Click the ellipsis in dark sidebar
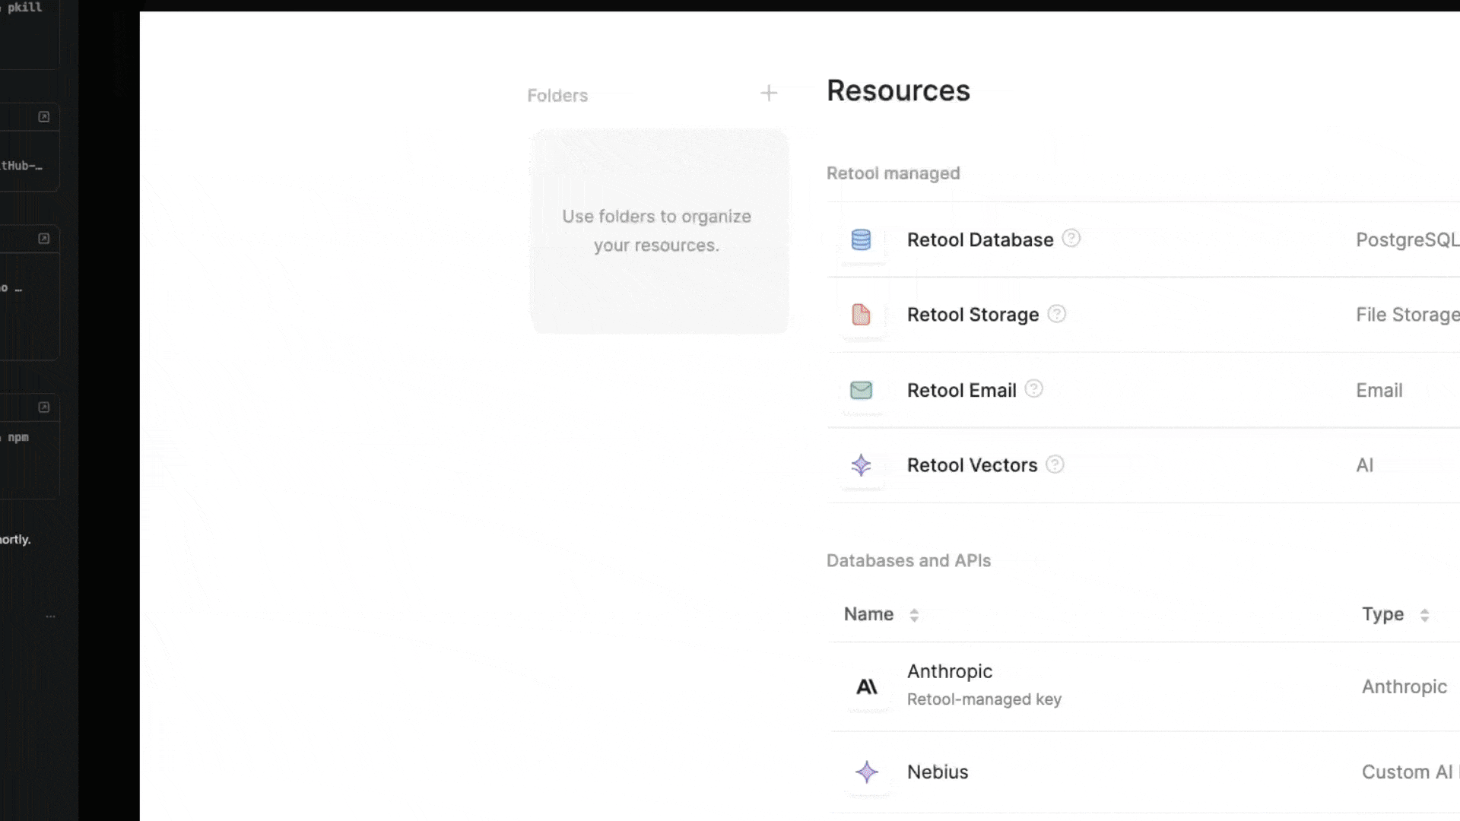The image size is (1460, 821). [x=50, y=617]
